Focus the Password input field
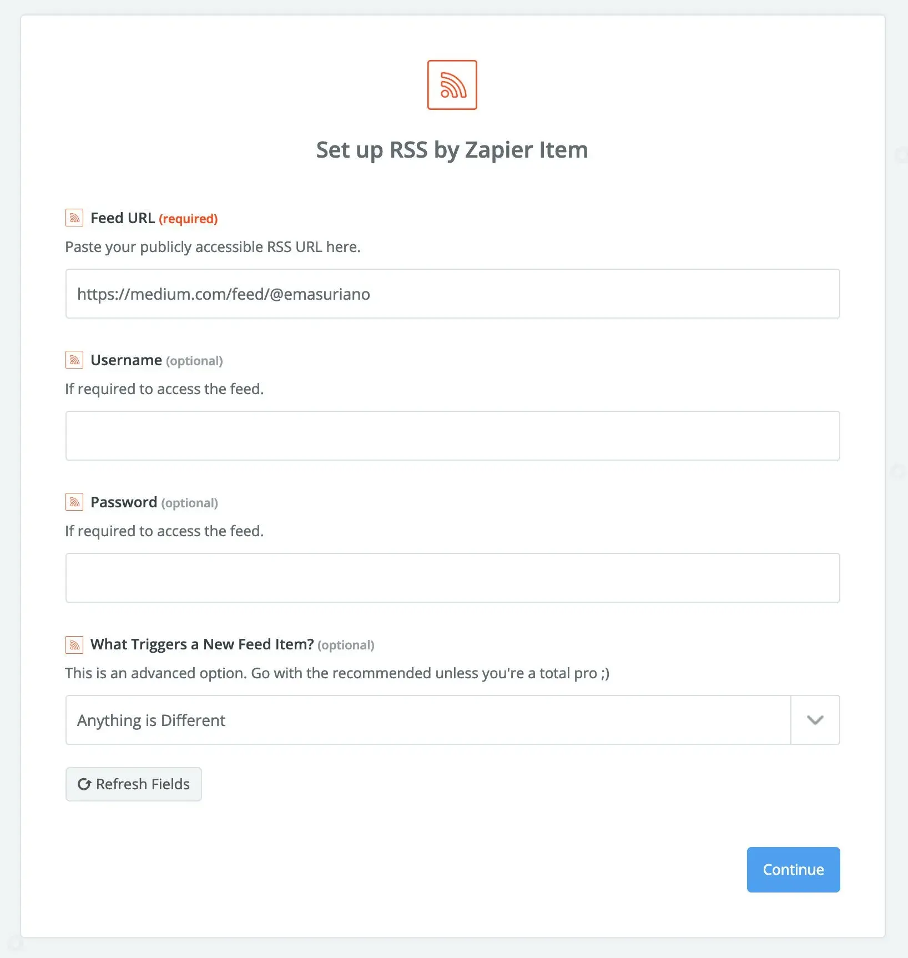The image size is (908, 958). [452, 578]
